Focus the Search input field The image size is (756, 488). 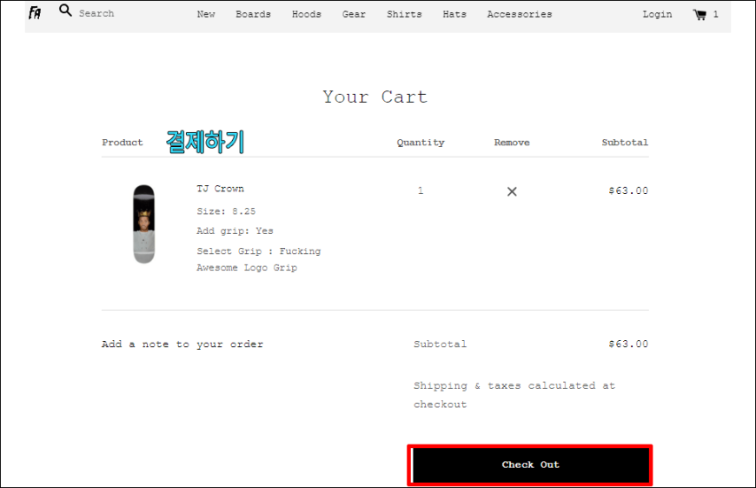(96, 14)
